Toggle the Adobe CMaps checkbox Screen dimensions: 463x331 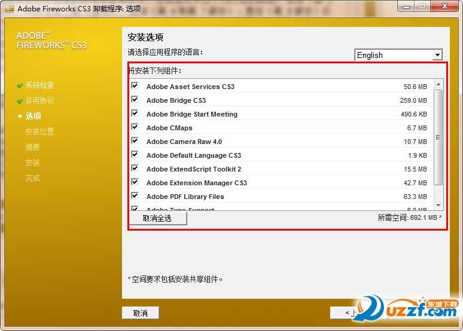click(x=135, y=127)
